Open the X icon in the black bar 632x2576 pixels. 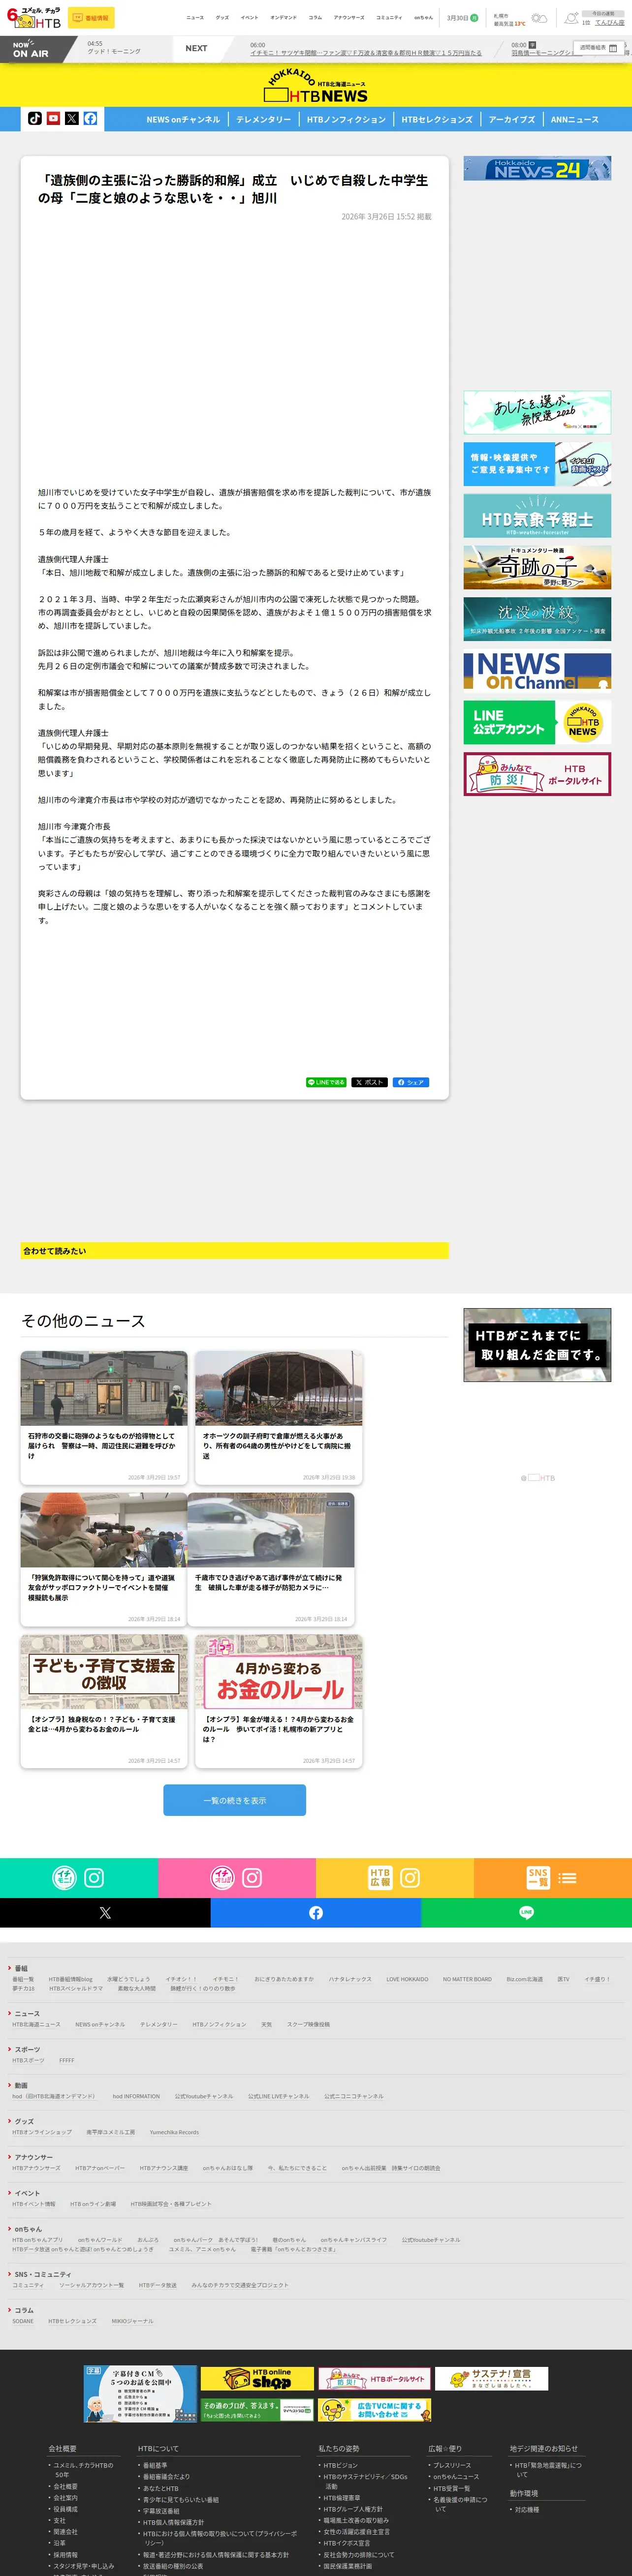click(105, 1912)
